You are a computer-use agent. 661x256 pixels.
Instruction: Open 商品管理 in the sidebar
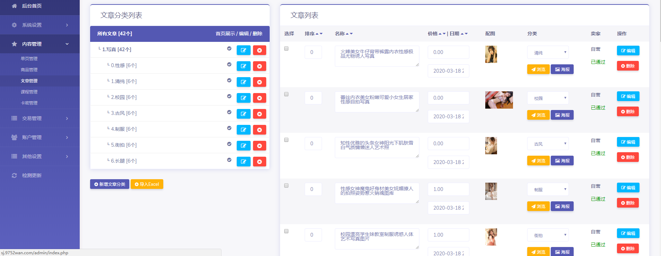[x=29, y=70]
